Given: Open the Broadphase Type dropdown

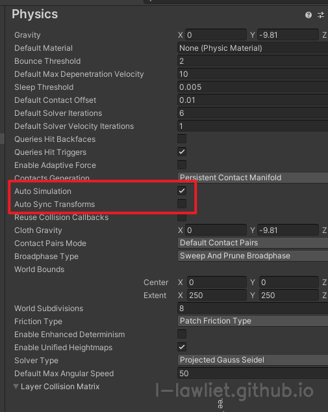Looking at the screenshot, I should coord(253,256).
